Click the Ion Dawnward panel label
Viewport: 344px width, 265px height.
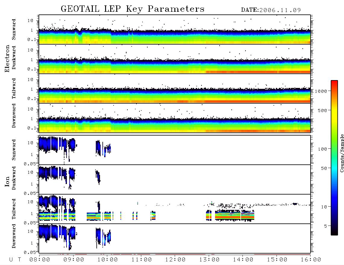click(14, 236)
